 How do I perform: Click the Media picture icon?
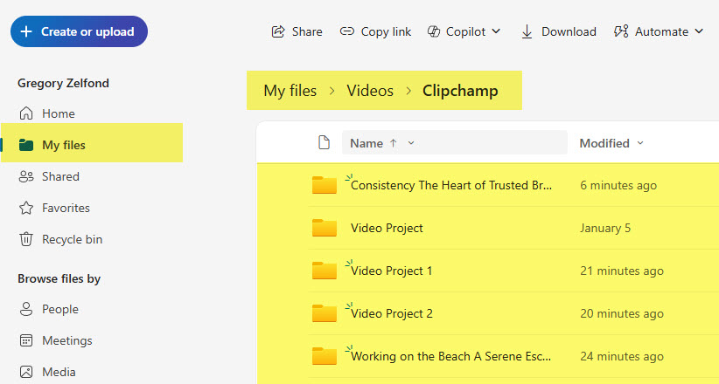26,372
